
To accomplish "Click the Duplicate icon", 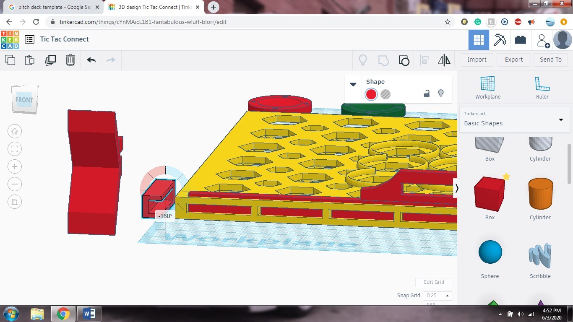I will 50,60.
